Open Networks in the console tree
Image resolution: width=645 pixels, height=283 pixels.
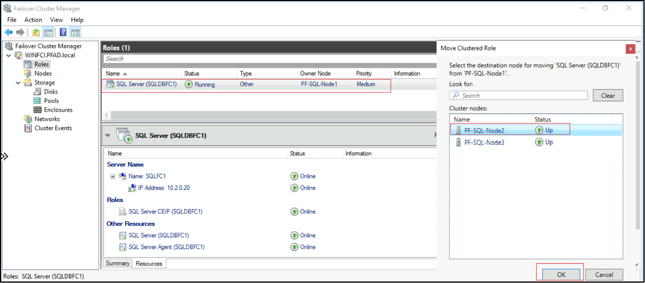click(x=47, y=119)
